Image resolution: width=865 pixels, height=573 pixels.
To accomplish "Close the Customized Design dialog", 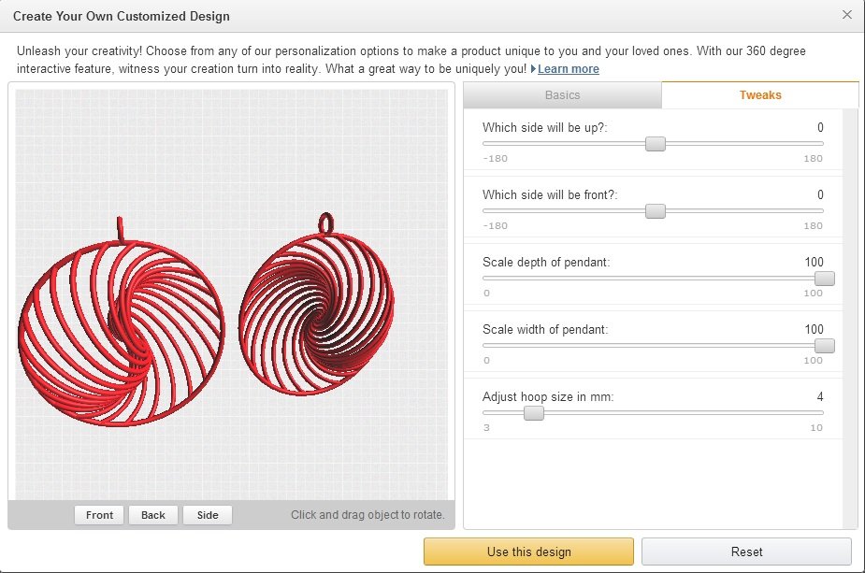I will point(847,15).
